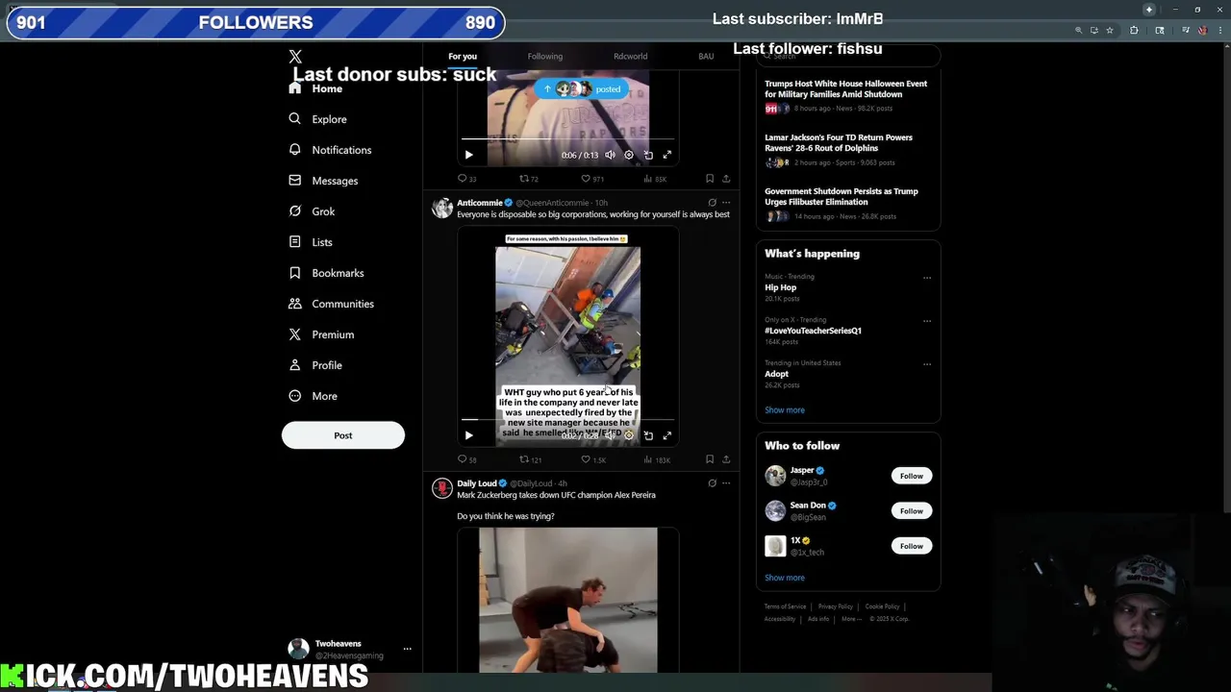This screenshot has width=1231, height=692.
Task: Open browser extensions puzzle icon
Action: pos(1134,31)
